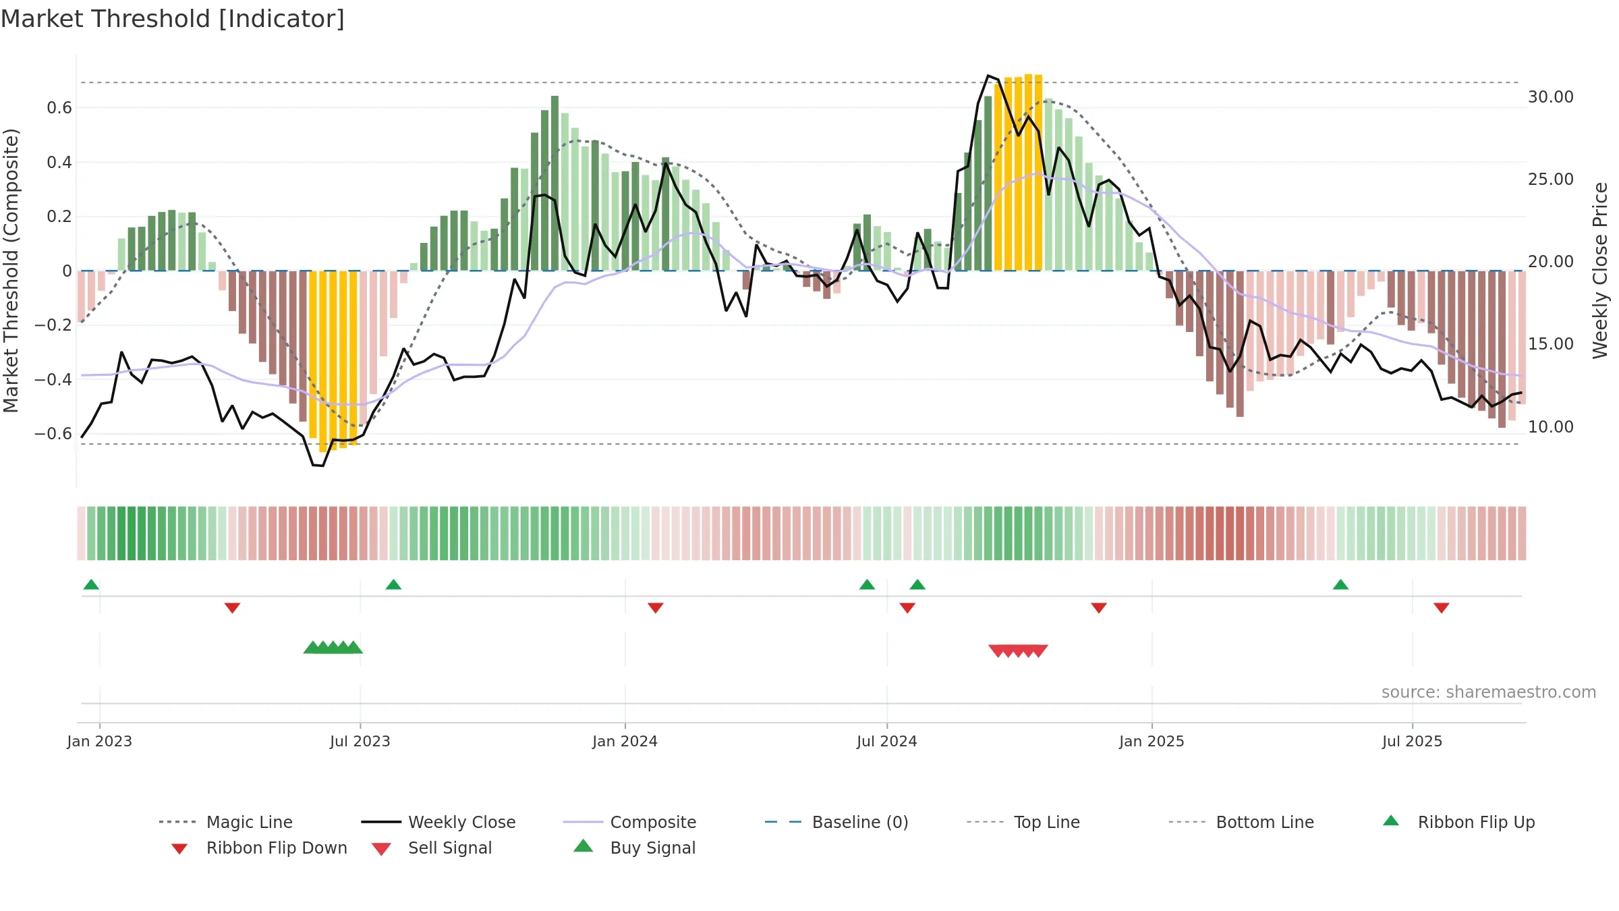
Task: Click the Jul 2025 x-axis label
Action: [x=1413, y=741]
